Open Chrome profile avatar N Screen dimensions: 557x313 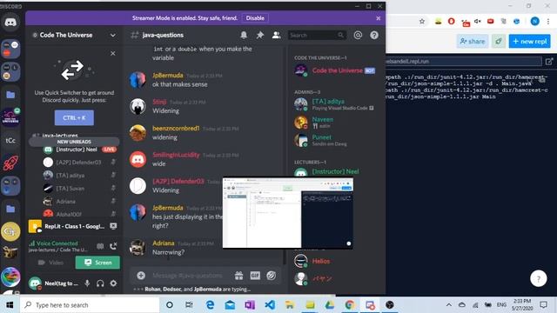coord(534,21)
